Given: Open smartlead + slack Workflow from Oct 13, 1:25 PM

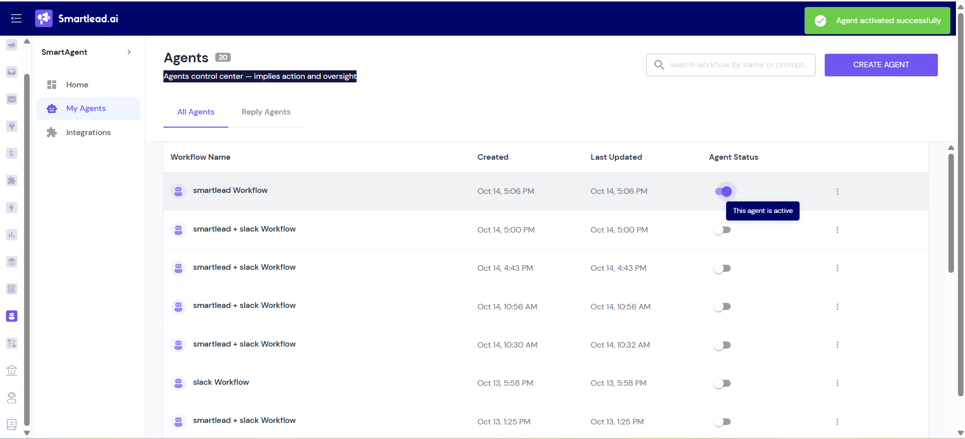Looking at the screenshot, I should [x=244, y=420].
